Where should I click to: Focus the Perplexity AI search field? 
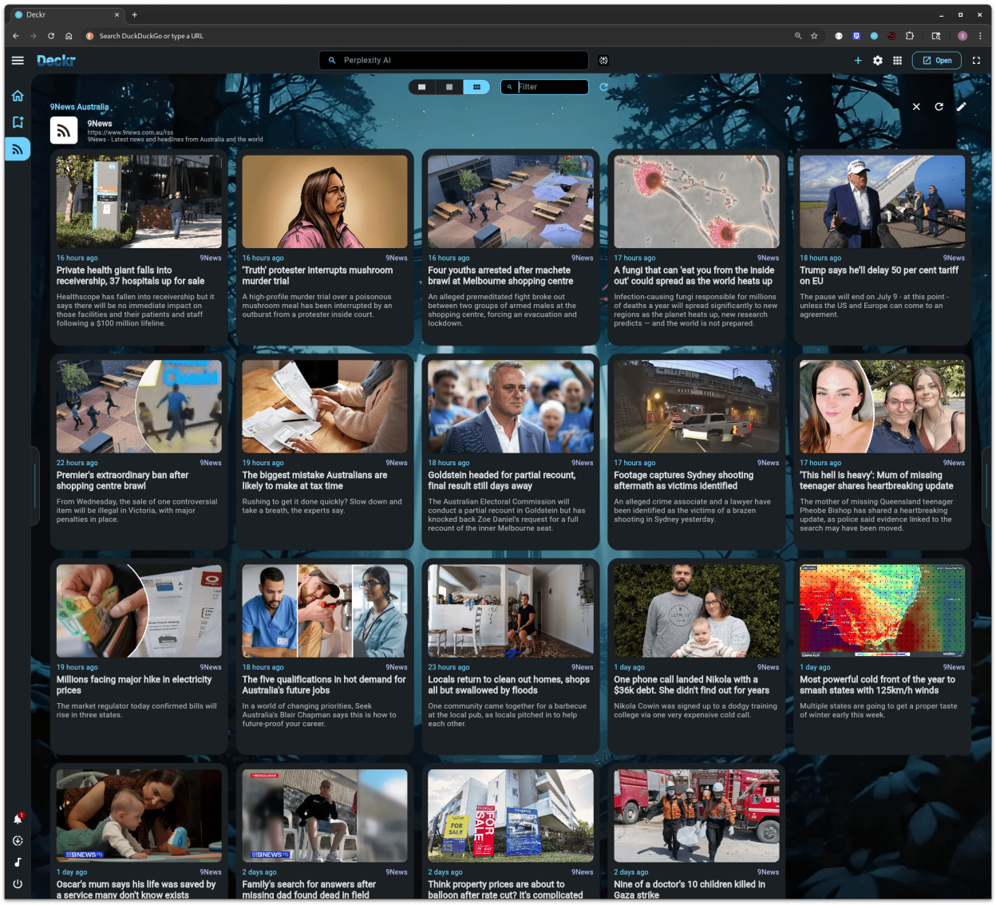coord(454,60)
